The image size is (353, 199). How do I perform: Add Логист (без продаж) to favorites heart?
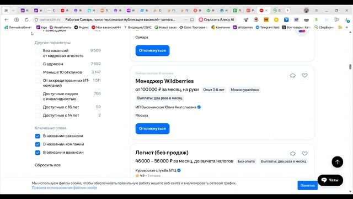tap(304, 154)
